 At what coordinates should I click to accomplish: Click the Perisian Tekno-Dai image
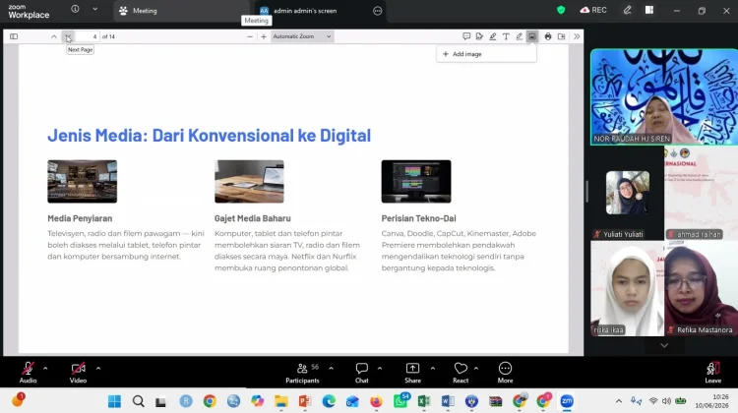pyautogui.click(x=416, y=182)
